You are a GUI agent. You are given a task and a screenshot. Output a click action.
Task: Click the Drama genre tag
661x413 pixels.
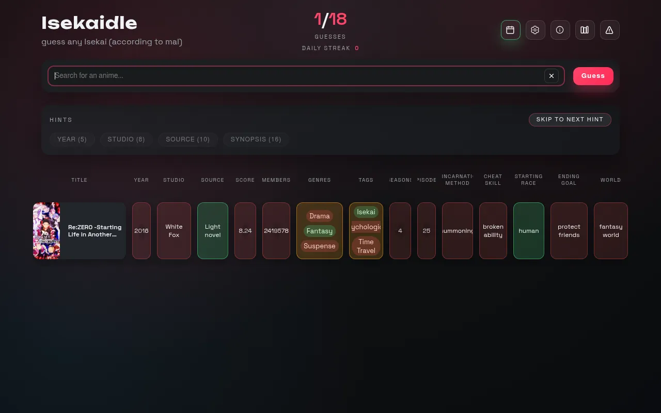click(x=320, y=216)
